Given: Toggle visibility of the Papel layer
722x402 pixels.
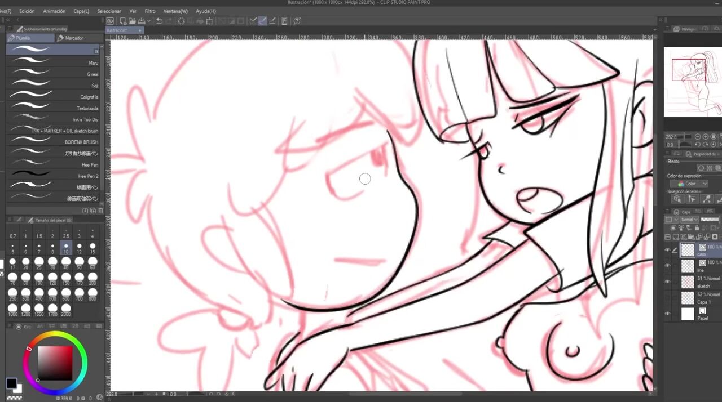Looking at the screenshot, I should (x=668, y=314).
